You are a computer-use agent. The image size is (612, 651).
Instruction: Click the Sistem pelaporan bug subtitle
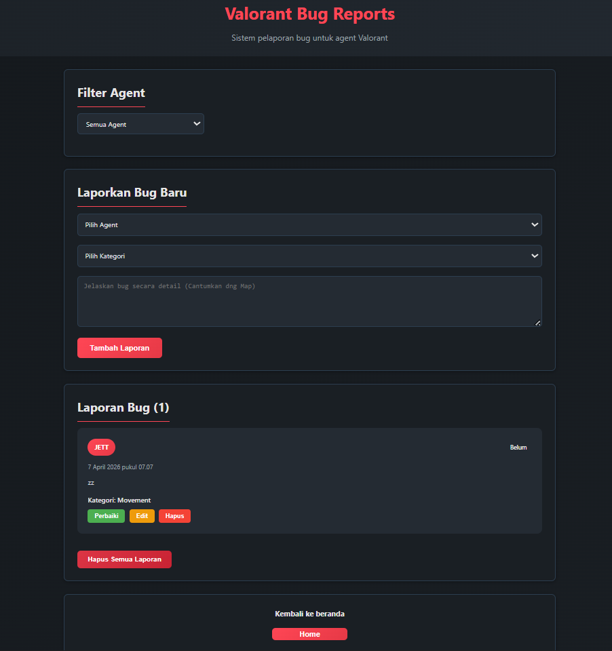click(309, 38)
